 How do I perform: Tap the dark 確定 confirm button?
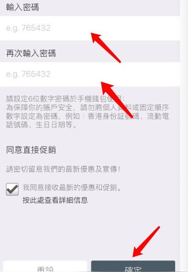click(x=133, y=266)
